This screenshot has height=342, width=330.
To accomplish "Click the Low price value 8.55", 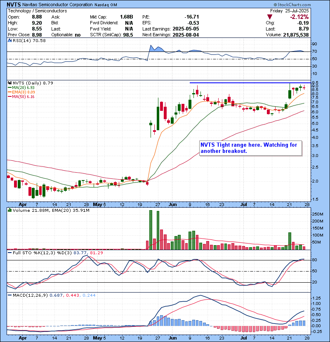I will [37, 29].
